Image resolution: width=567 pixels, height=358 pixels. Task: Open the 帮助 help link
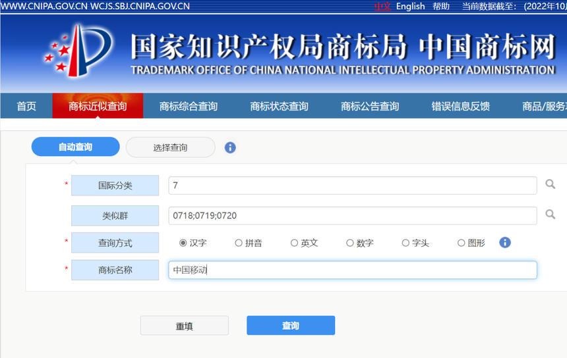point(441,6)
